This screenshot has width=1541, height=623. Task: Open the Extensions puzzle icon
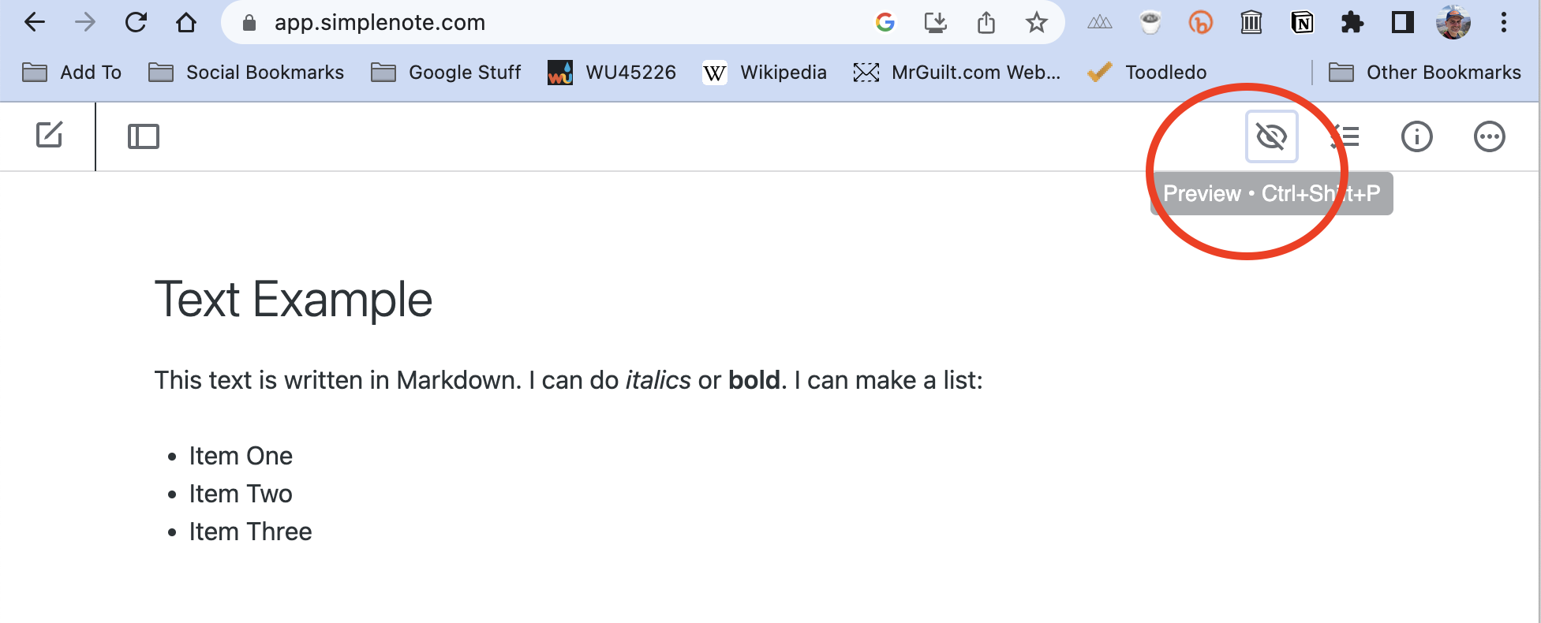click(1352, 23)
